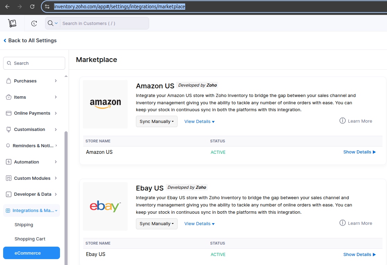The image size is (387, 265).
Task: Click the settings search magnifier icon
Action: point(9,63)
